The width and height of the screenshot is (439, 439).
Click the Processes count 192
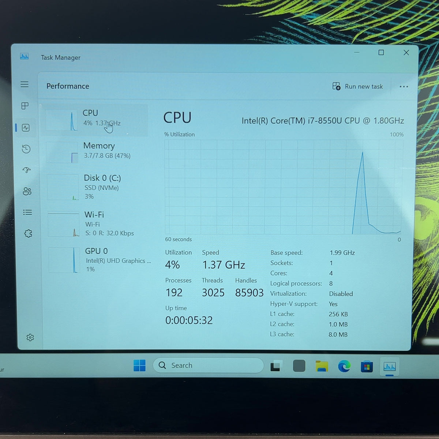174,293
